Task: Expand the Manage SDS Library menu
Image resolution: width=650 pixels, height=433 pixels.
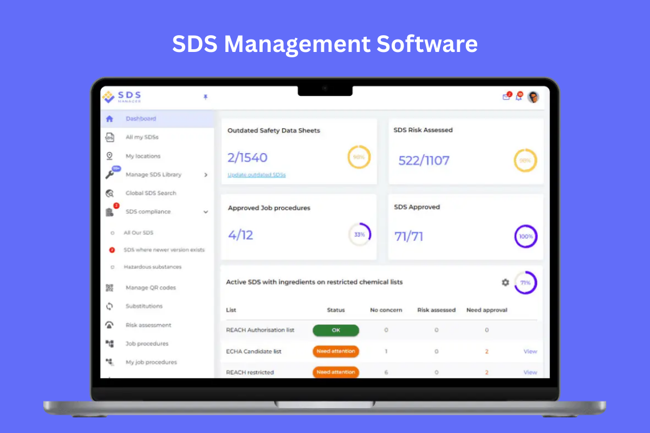Action: click(205, 174)
